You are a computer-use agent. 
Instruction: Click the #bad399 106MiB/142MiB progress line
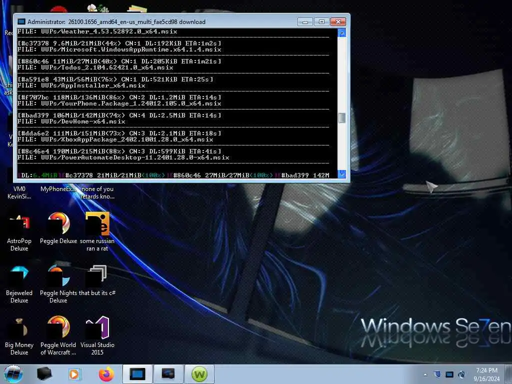pos(119,115)
